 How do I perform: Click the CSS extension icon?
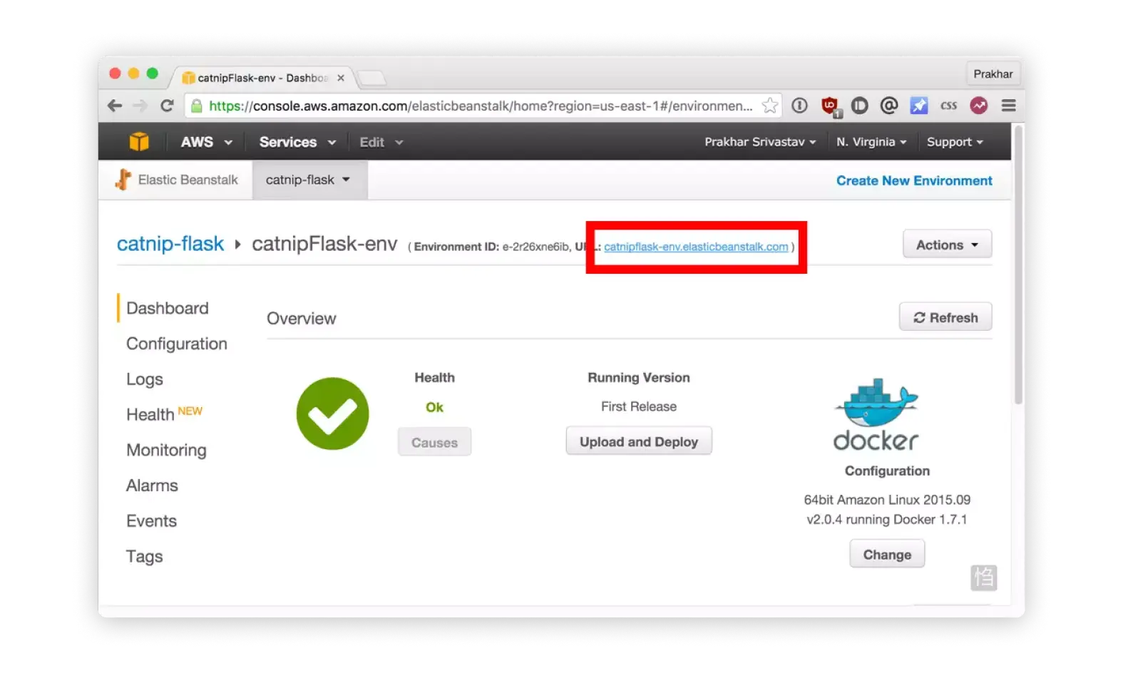point(948,106)
